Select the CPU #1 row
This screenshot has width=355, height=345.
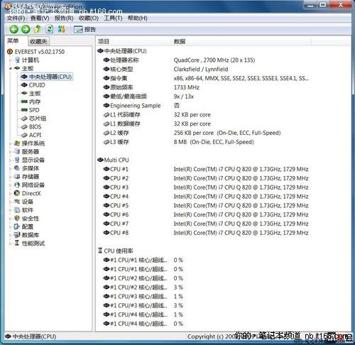point(206,169)
